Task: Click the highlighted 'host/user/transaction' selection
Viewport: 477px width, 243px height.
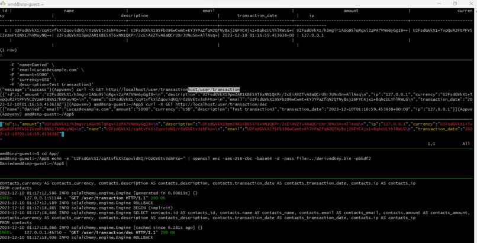Action: (214, 90)
